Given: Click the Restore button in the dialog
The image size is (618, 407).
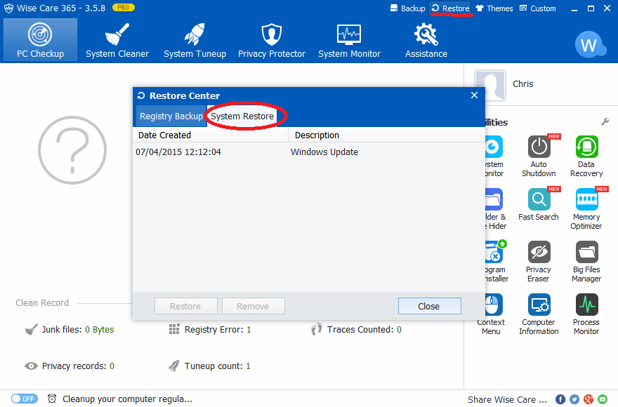Looking at the screenshot, I should pos(185,306).
